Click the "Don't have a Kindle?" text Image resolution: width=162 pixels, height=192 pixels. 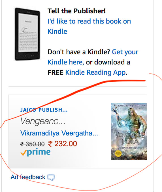tap(79, 52)
